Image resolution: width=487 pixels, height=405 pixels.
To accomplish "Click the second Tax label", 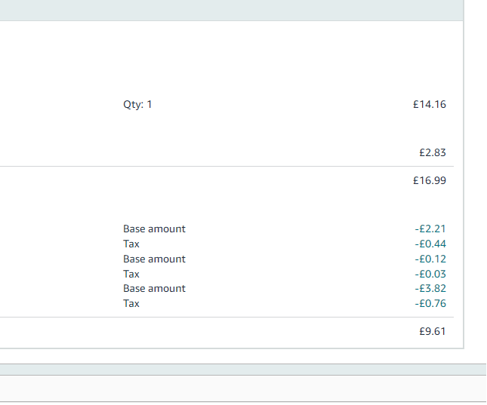I will point(131,274).
